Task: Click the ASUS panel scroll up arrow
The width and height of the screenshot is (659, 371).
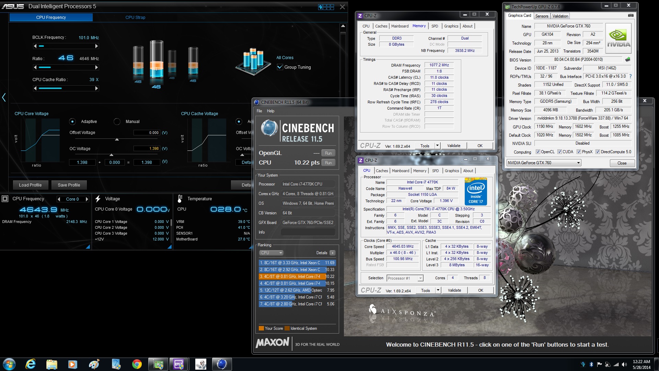Action: (343, 26)
